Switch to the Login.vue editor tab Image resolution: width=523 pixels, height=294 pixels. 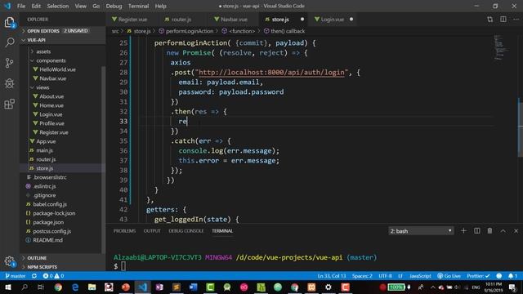pyautogui.click(x=332, y=20)
